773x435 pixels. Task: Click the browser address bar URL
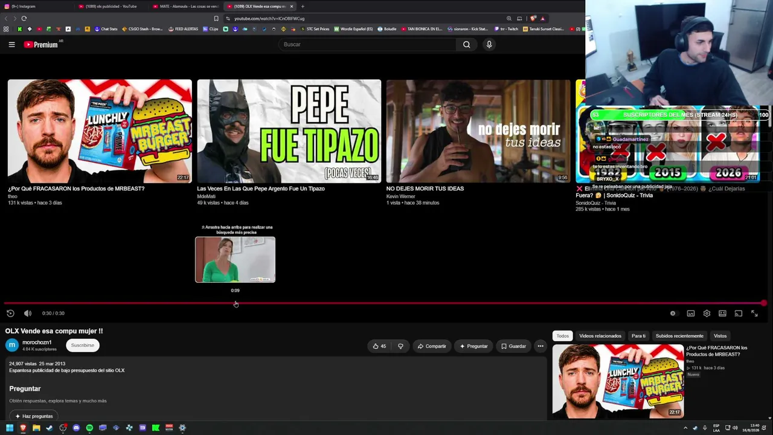(269, 19)
